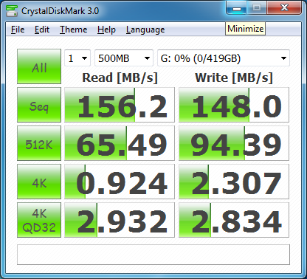Open the File menu
Screen dimensions: 307x279
pos(18,30)
